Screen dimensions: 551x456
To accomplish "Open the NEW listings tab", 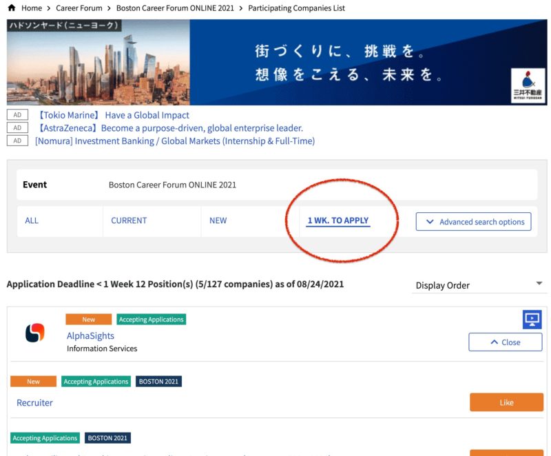I will pos(218,220).
